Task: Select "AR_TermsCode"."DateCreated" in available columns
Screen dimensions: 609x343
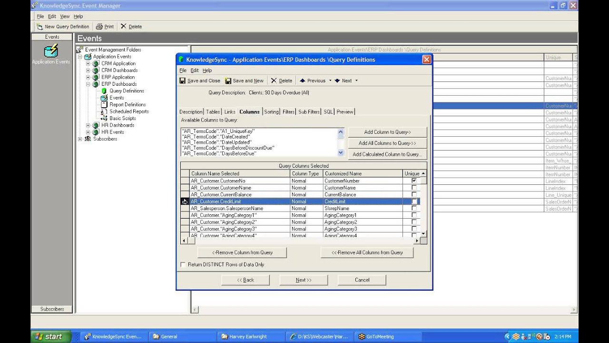Action: click(x=215, y=137)
